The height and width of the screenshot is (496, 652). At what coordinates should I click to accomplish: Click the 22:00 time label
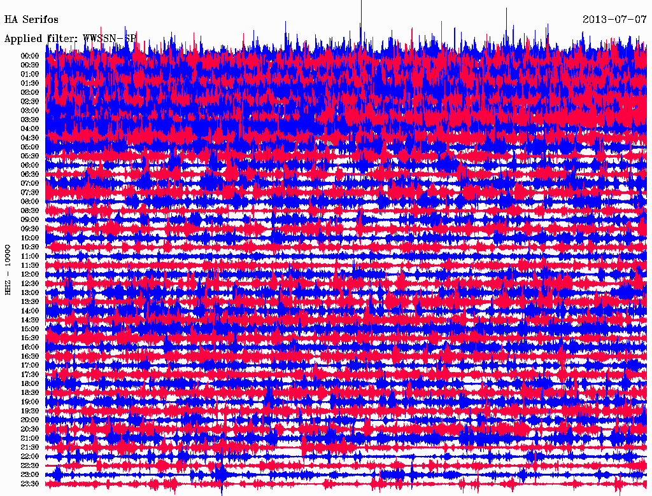[29, 457]
